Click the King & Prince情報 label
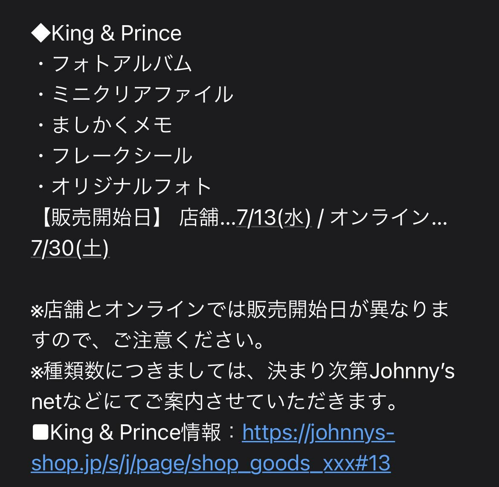The image size is (499, 487). click(136, 433)
